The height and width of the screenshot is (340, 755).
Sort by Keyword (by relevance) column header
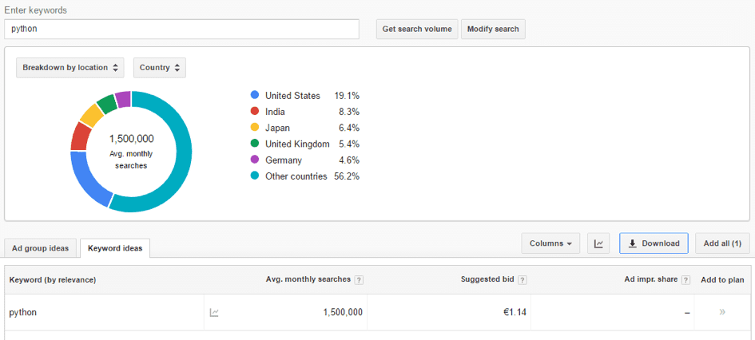(53, 280)
